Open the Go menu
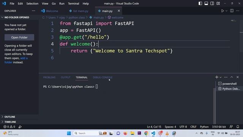The height and width of the screenshot is (137, 243). pyautogui.click(x=54, y=3)
